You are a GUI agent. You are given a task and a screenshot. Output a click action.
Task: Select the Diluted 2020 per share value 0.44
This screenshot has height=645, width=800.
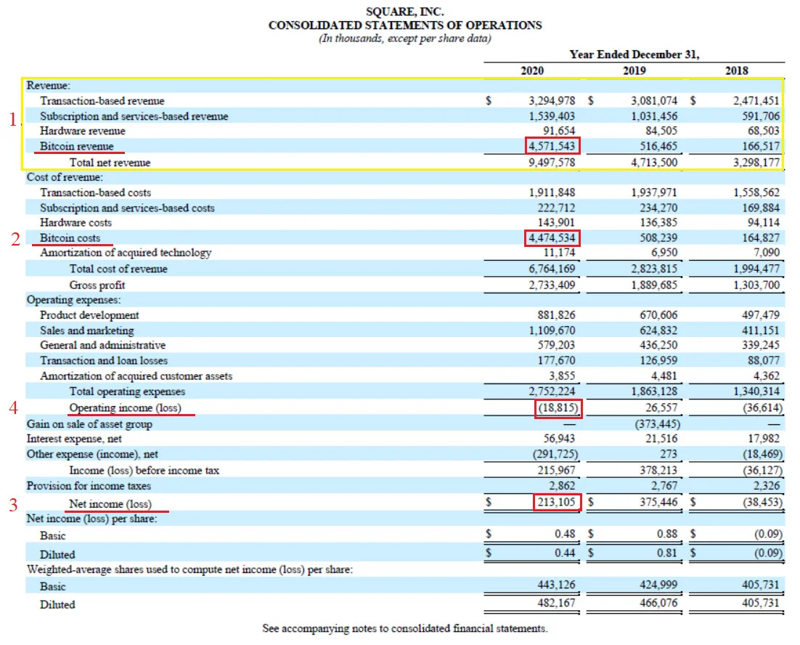pyautogui.click(x=564, y=553)
